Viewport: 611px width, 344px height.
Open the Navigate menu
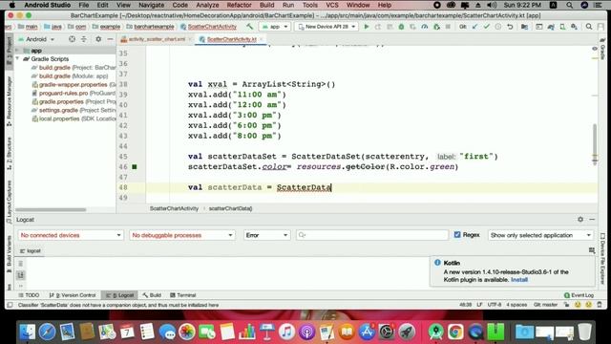151,5
